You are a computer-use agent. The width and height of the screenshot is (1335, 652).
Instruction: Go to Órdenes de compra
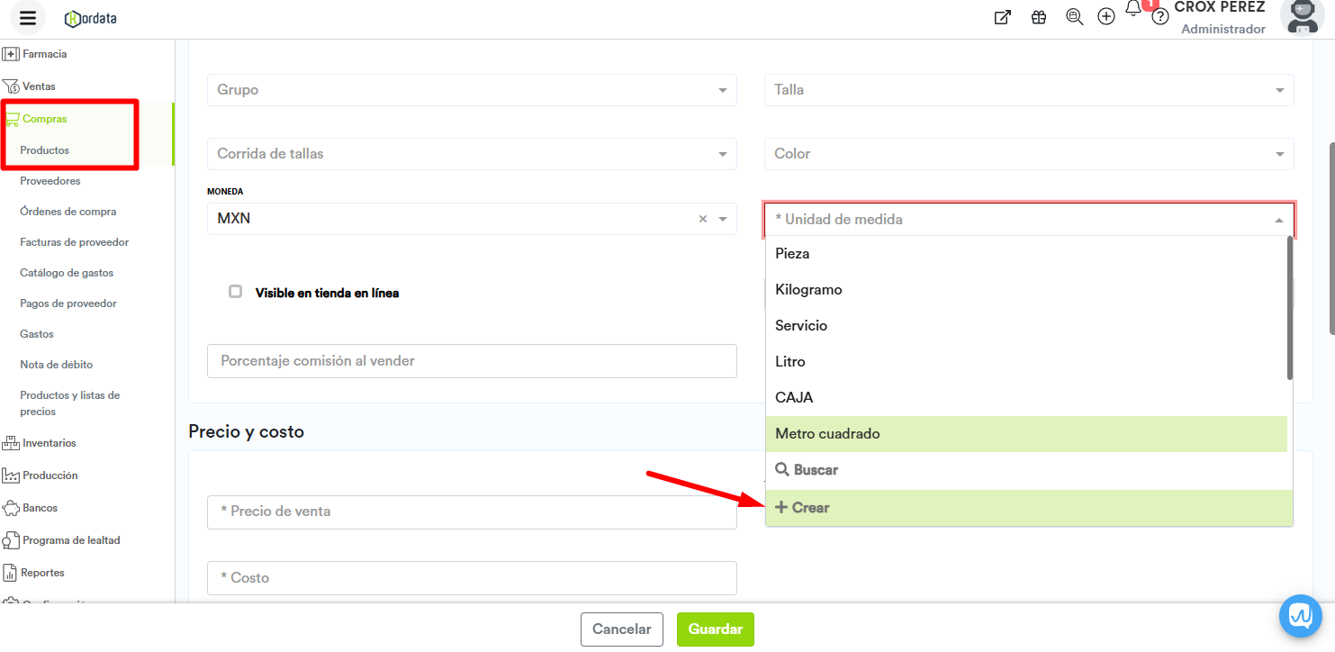pyautogui.click(x=68, y=212)
